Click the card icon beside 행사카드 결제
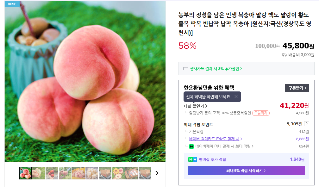This screenshot has height=187, width=319. click(x=186, y=69)
